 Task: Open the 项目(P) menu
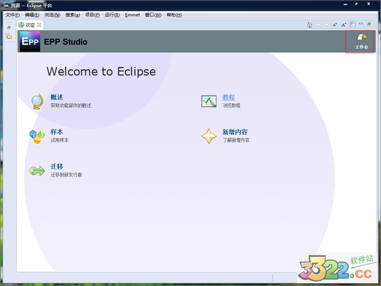(x=92, y=15)
